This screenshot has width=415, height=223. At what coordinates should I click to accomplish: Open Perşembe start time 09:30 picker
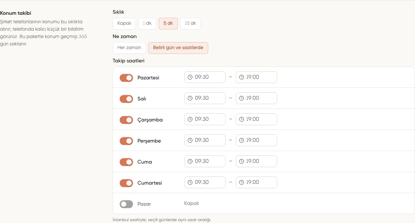205,140
